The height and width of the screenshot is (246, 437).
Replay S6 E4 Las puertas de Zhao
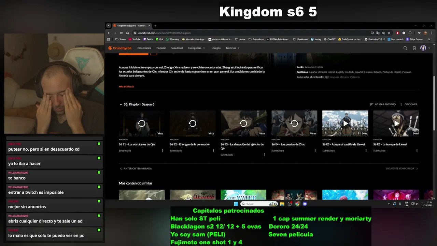(x=294, y=123)
